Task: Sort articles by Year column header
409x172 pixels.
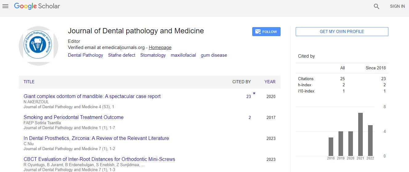Action: (270, 82)
